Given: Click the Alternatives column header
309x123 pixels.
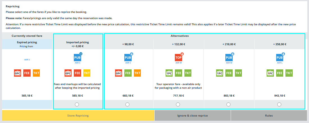Looking at the screenshot, I should click(180, 36).
